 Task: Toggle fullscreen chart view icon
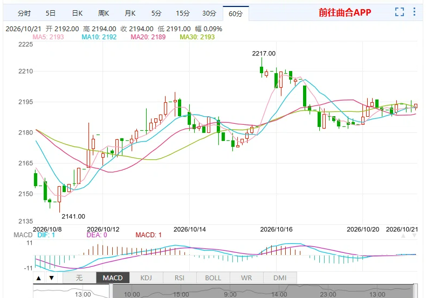pos(400,12)
